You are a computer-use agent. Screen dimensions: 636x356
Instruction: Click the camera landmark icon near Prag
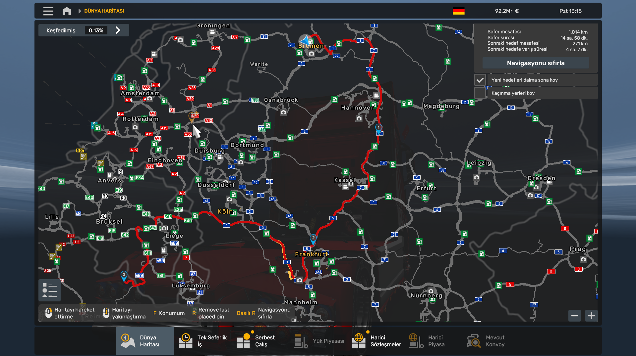(583, 259)
